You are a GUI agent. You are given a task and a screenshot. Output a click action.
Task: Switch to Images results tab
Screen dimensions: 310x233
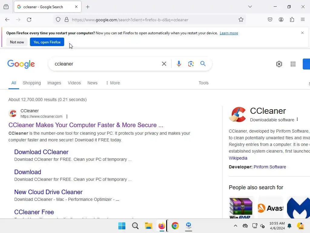(54, 83)
